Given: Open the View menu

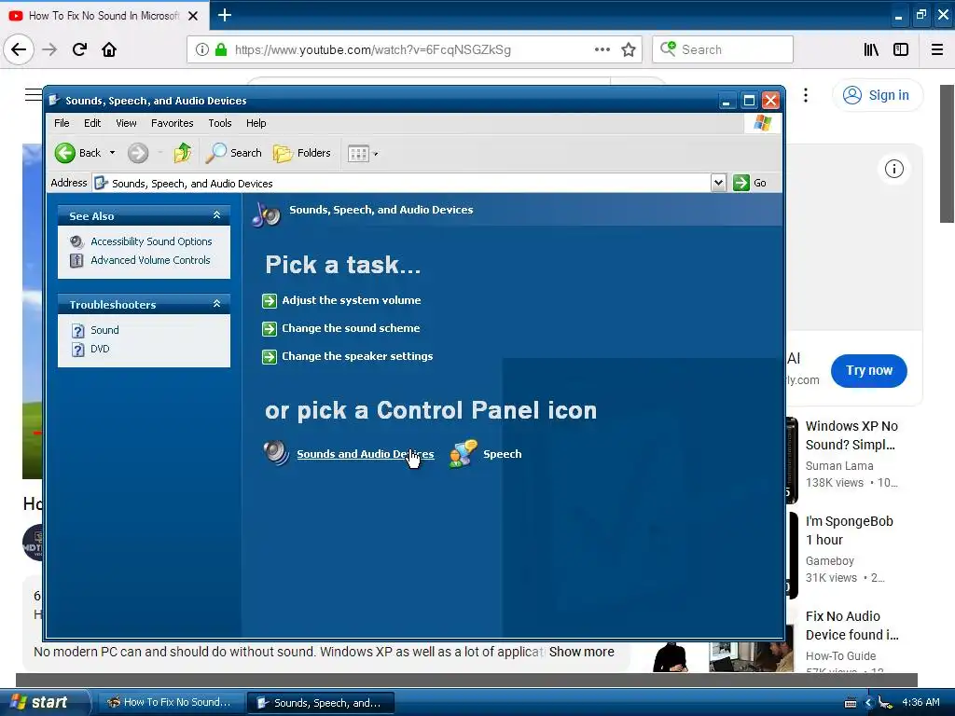Looking at the screenshot, I should click(x=126, y=123).
